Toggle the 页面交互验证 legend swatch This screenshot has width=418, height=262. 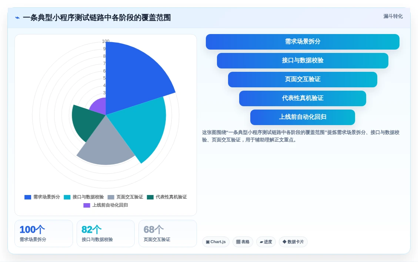(x=111, y=197)
